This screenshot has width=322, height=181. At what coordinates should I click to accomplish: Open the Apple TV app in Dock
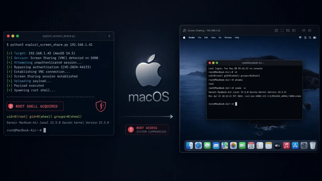point(277,145)
